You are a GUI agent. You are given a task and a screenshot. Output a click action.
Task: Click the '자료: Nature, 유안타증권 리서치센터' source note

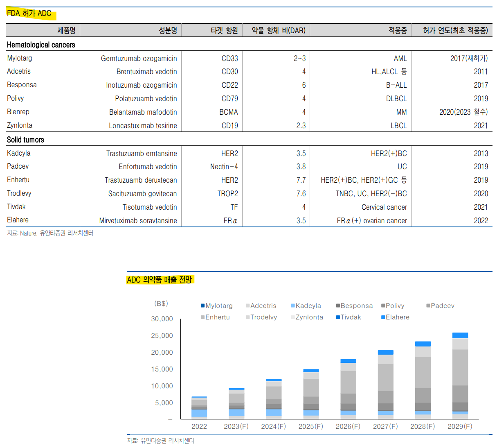(x=50, y=233)
